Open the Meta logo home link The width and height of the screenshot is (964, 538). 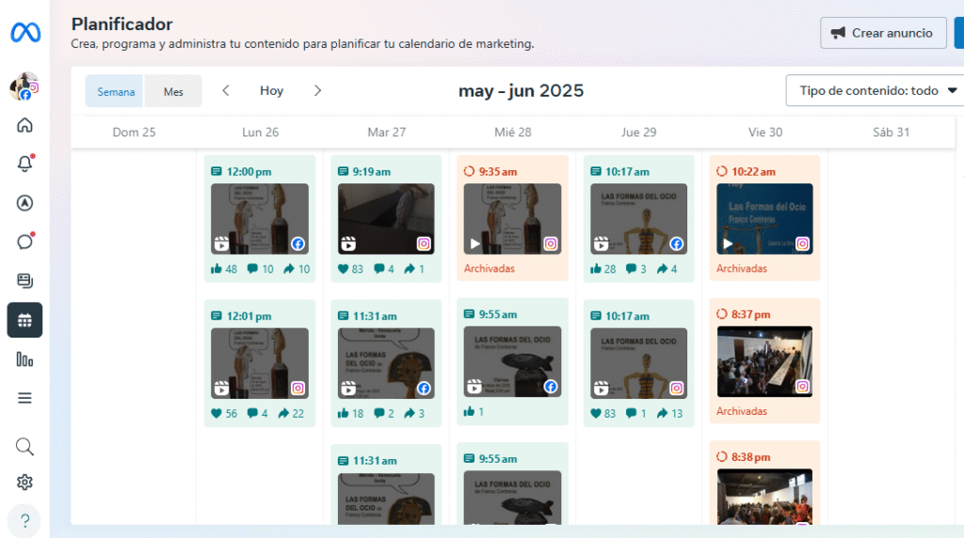[25, 33]
